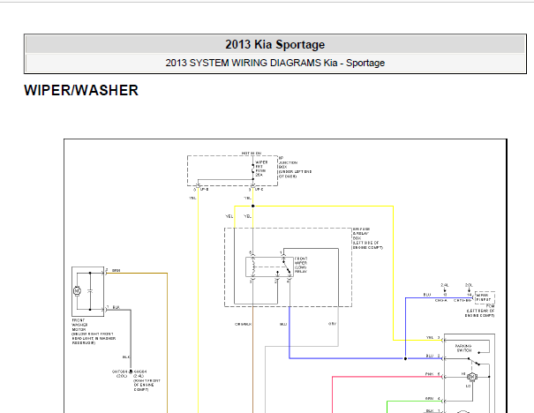The height and width of the screenshot is (413, 534).
Task: Click the 'ORN/BLK' wire label
Action: coord(243,324)
